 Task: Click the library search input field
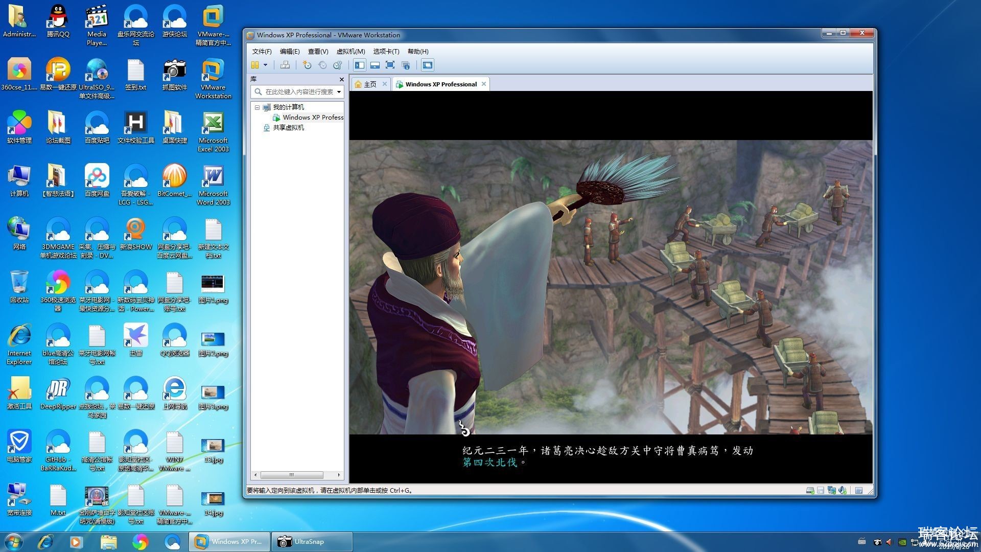pyautogui.click(x=298, y=91)
